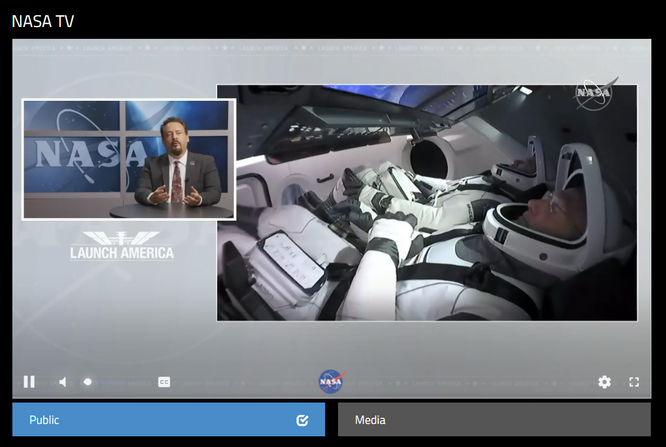
Task: Click the checkmark icon on the Public tab
Action: click(302, 420)
